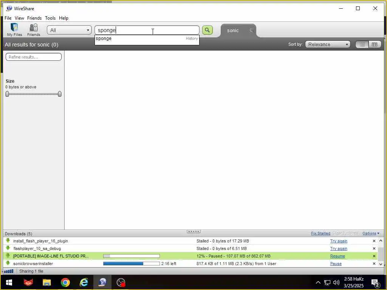Click the Fix Stalled link
This screenshot has width=387, height=290.
(320, 233)
